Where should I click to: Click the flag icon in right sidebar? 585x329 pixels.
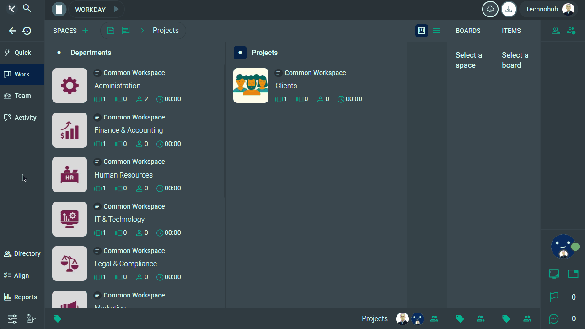[x=554, y=297]
